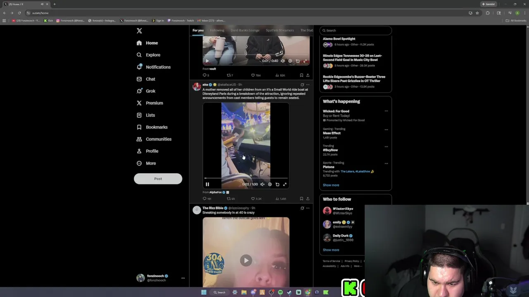This screenshot has height=297, width=529.
Task: Open the Kick bookmark
Action: (x=48, y=21)
